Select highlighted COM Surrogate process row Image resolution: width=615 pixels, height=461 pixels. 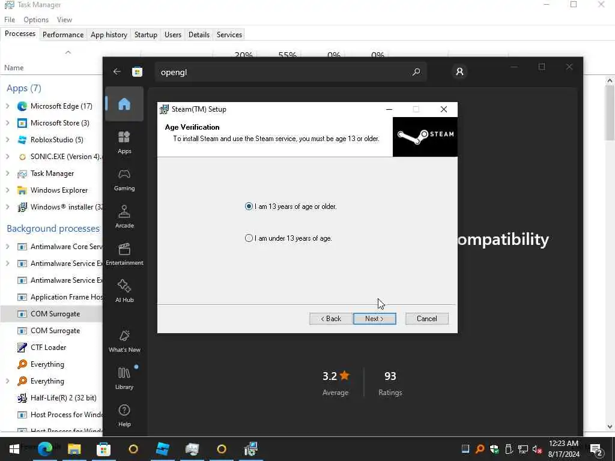(52, 314)
